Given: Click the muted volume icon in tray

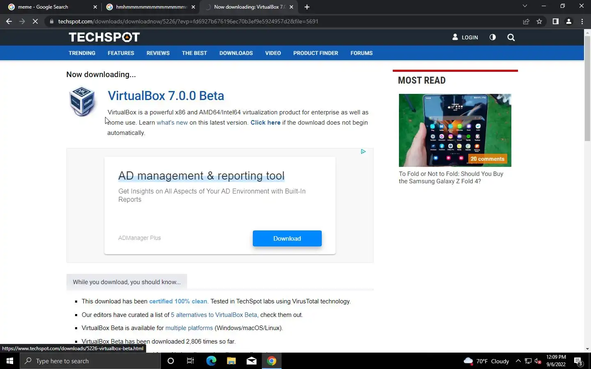Looking at the screenshot, I should [538, 361].
